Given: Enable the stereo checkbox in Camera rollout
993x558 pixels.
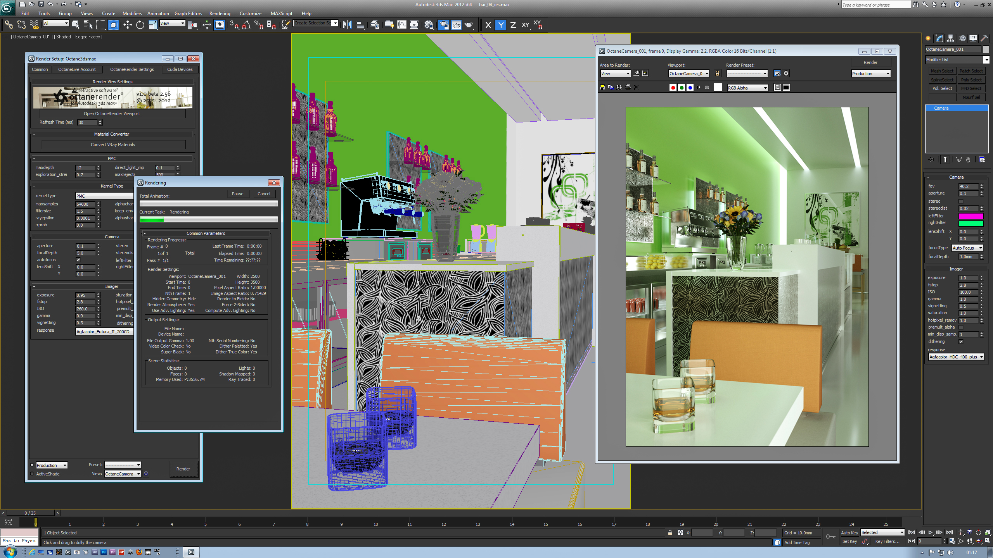Looking at the screenshot, I should click(x=961, y=201).
